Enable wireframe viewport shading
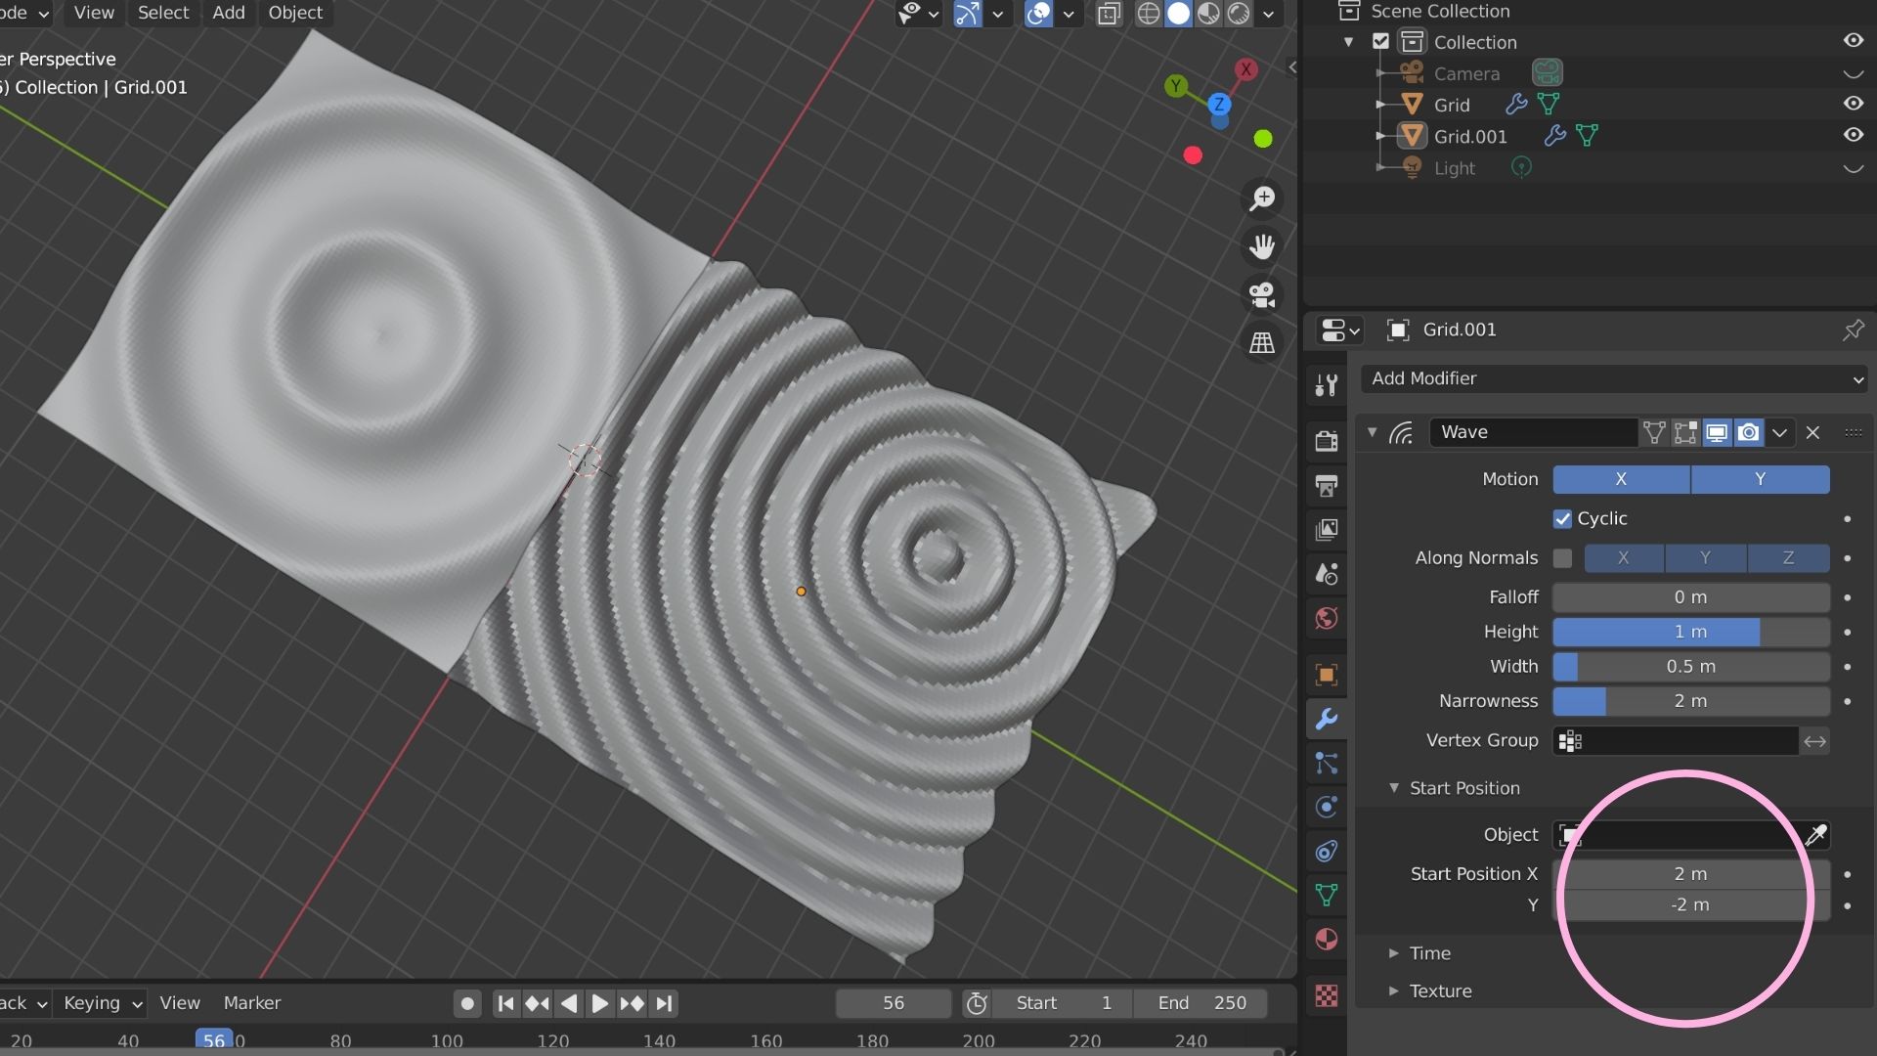 pos(1149,15)
